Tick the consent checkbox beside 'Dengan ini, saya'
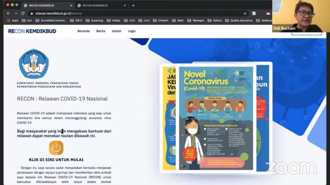Image resolution: width=330 pixels, height=185 pixels. [x=18, y=168]
